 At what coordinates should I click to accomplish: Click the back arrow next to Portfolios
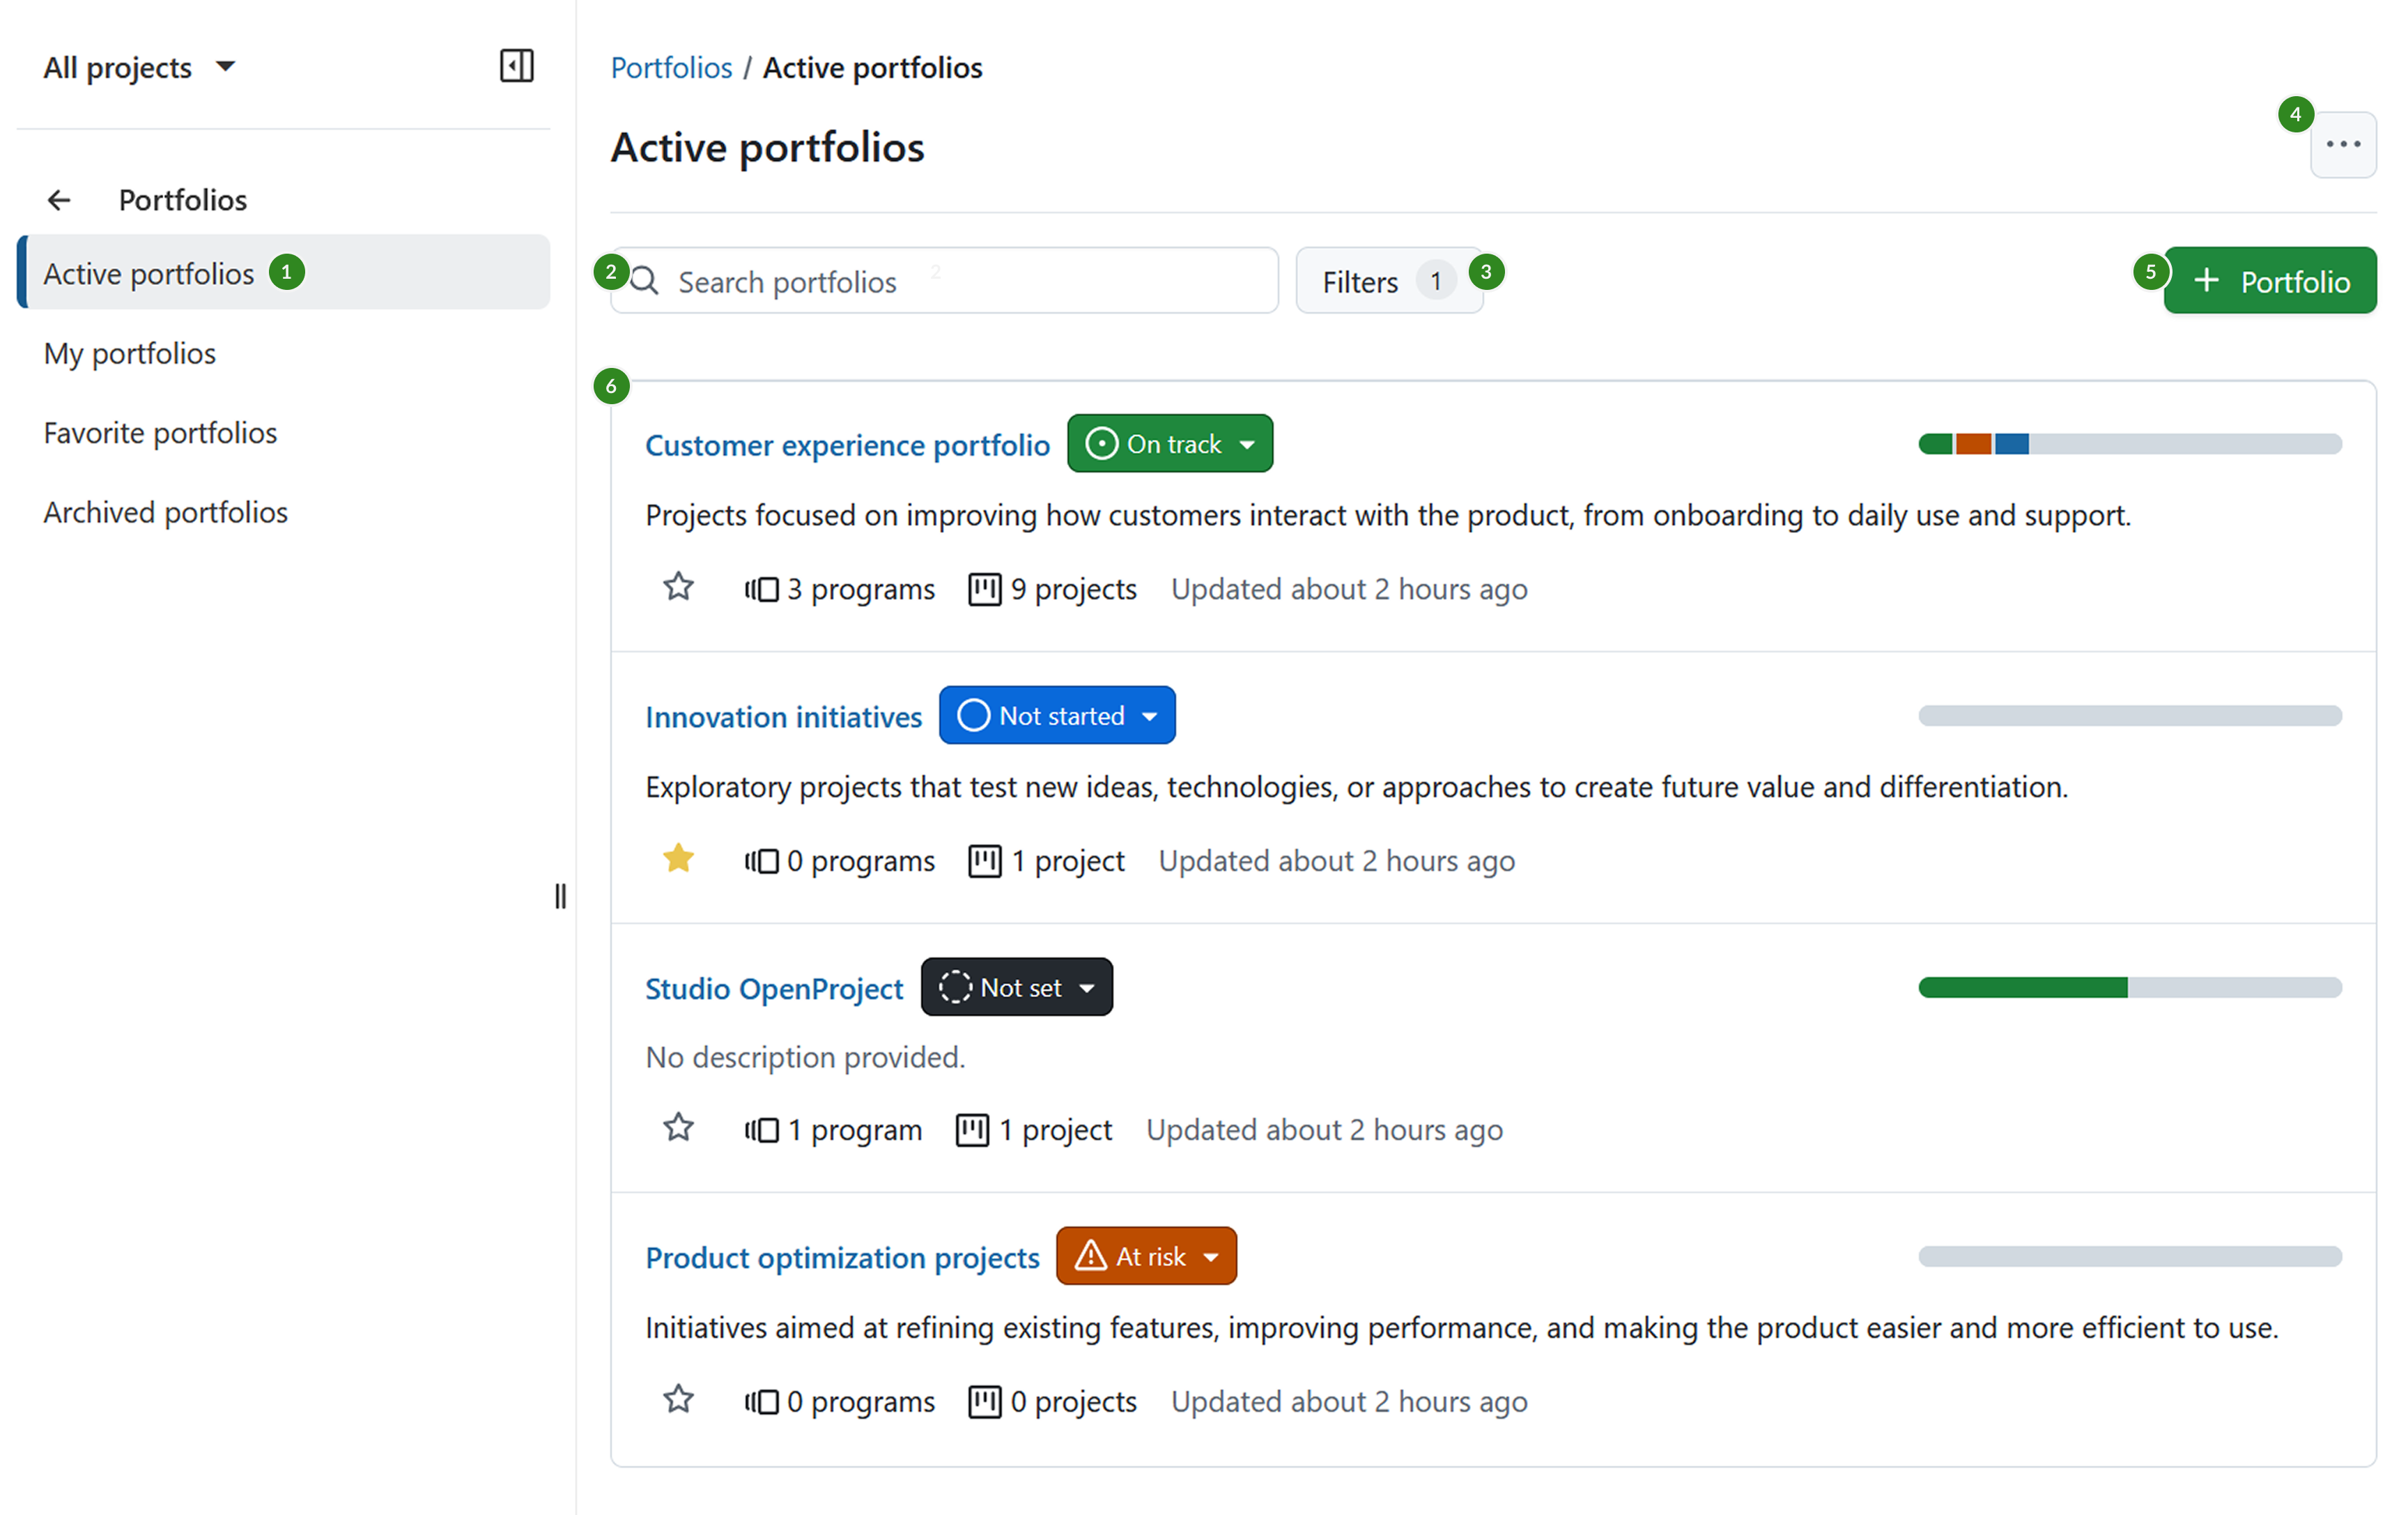pos(59,199)
